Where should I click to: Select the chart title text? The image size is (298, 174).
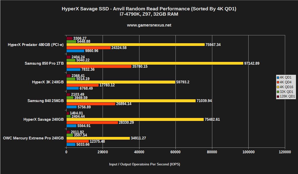coord(149,8)
